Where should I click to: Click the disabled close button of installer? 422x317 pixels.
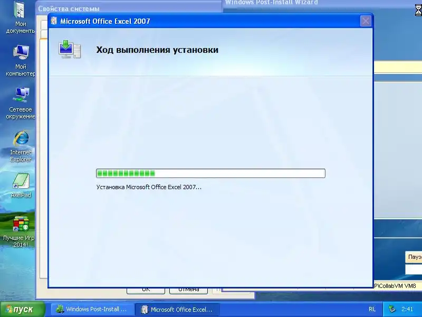pyautogui.click(x=366, y=21)
